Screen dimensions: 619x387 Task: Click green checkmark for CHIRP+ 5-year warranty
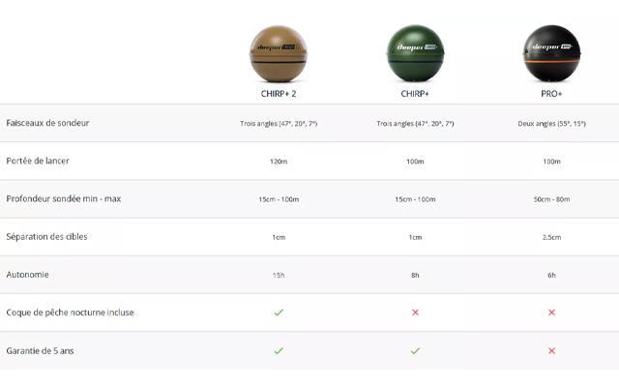point(415,350)
